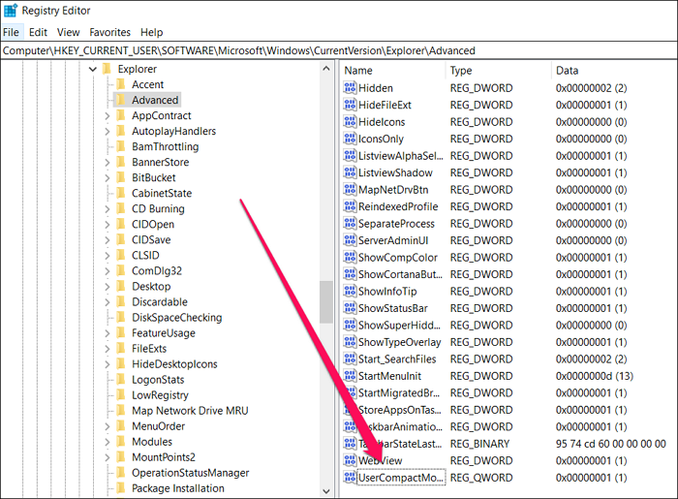678x499 pixels.
Task: Click the MapNetDrvBtn value icon
Action: (350, 189)
